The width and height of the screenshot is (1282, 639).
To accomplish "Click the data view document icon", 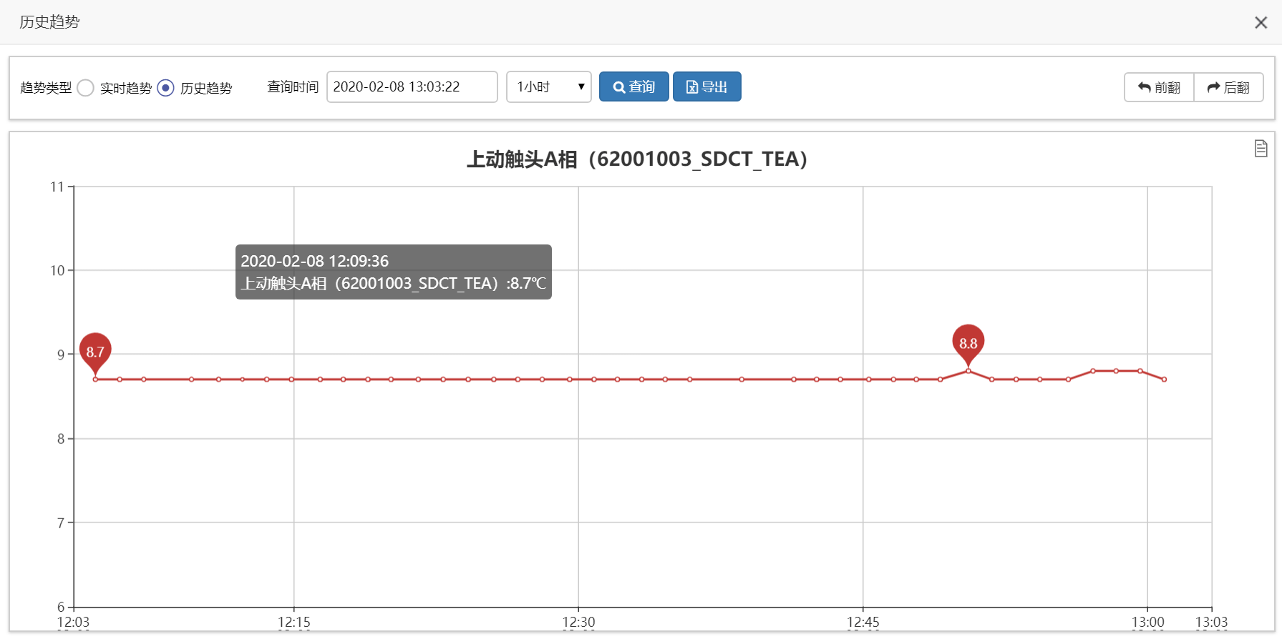I will [x=1261, y=148].
